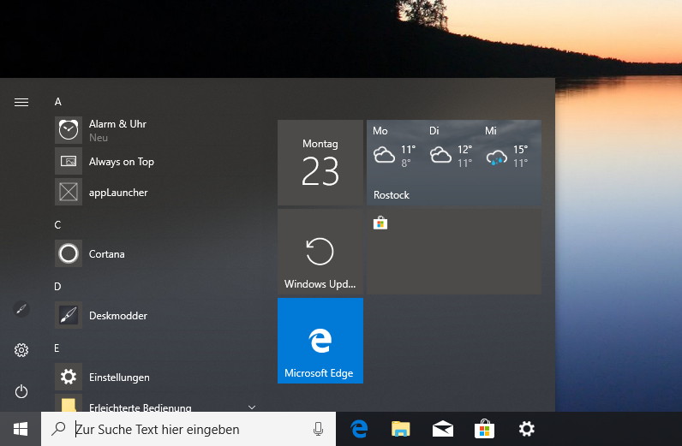Click the Windows Start button

click(x=21, y=429)
